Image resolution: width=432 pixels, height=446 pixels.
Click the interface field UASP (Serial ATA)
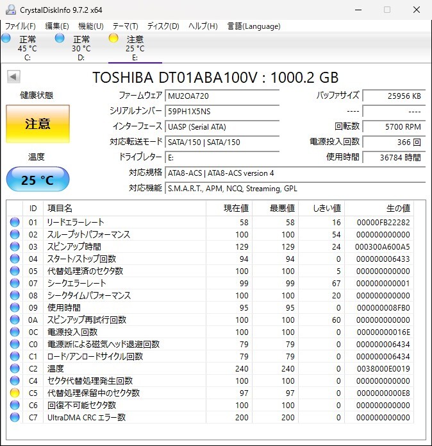point(222,126)
